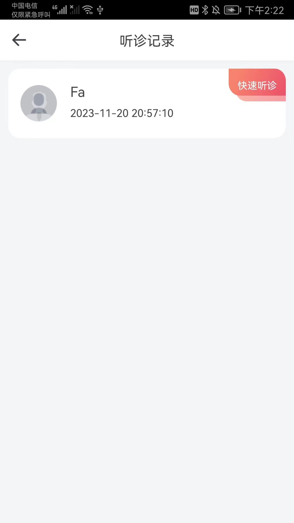Tap the blank header area right of the title
294x523 pixels.
pyautogui.click(x=234, y=40)
